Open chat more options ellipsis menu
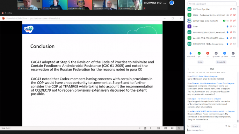The width and height of the screenshot is (239, 134). pos(235,126)
